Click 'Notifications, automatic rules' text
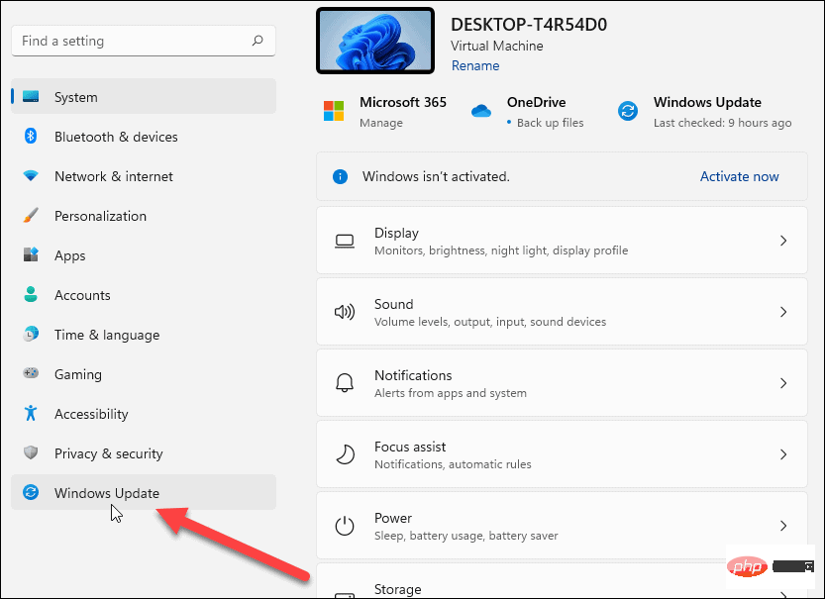 click(453, 463)
